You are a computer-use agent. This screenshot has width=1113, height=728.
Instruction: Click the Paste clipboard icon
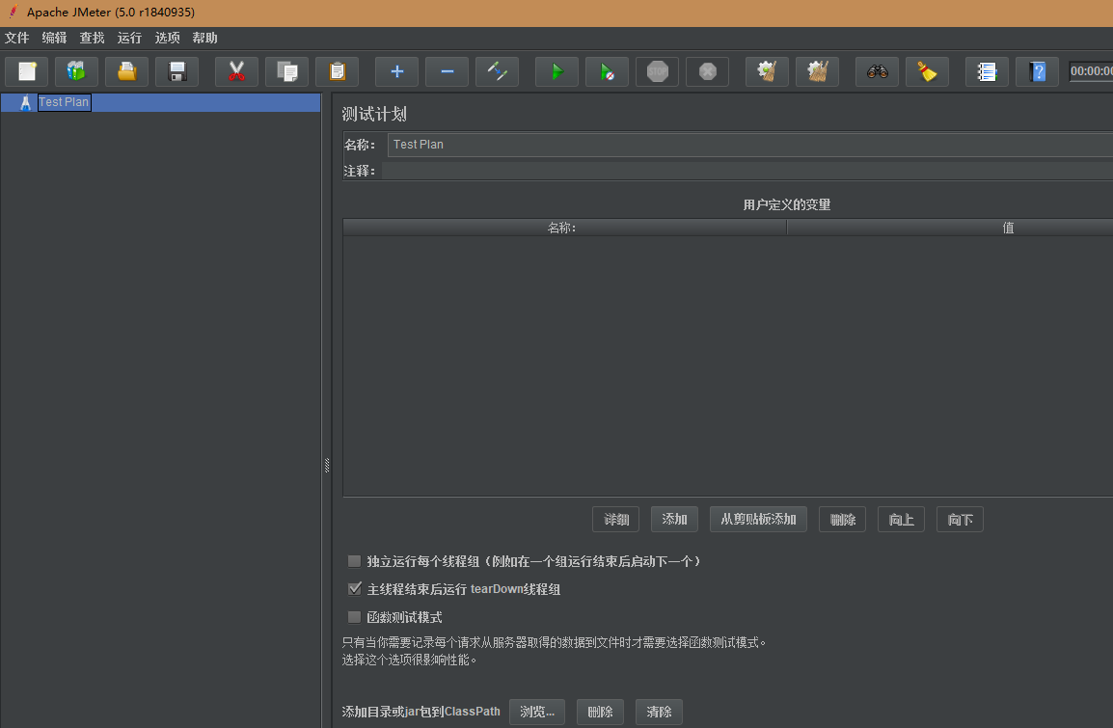(x=338, y=71)
